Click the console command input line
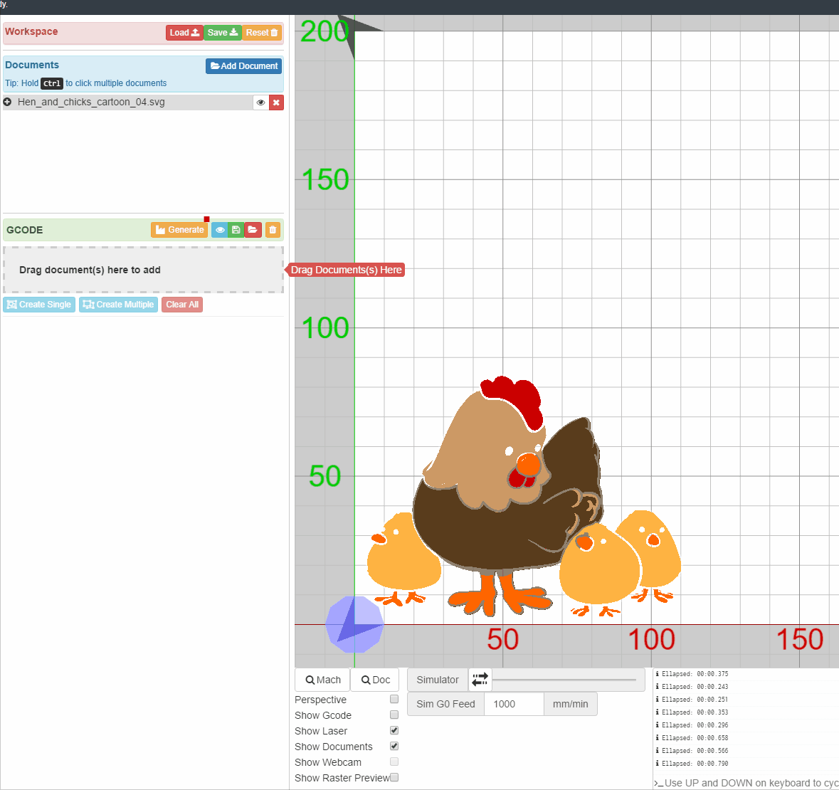 coord(746,782)
